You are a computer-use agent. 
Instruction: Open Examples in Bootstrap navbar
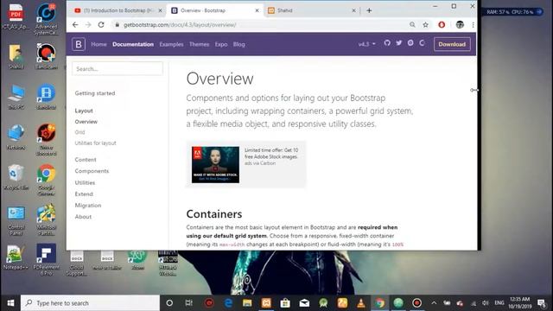(x=171, y=44)
